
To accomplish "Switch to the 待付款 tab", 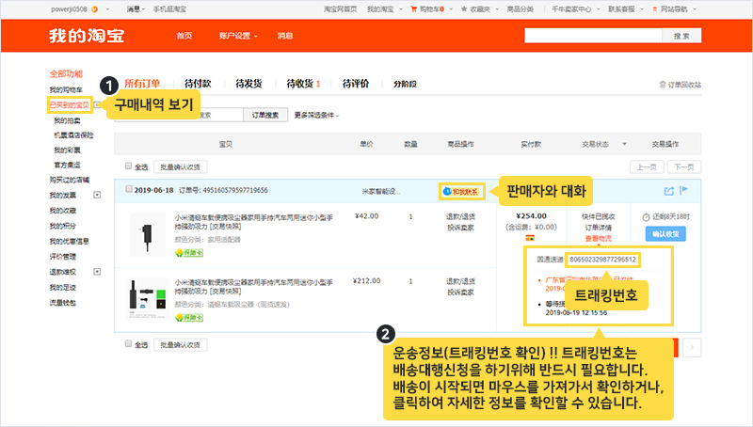I will coord(198,84).
